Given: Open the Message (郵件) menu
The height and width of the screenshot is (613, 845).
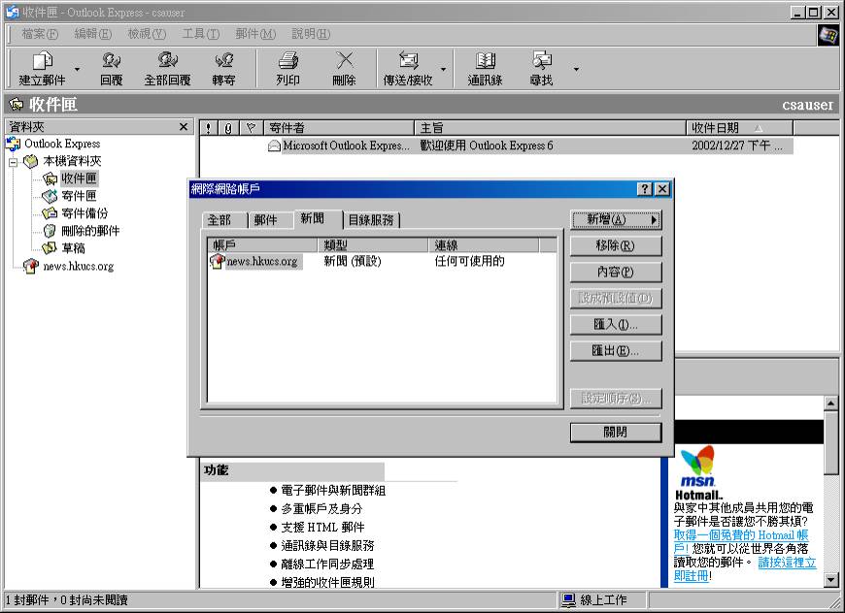Looking at the screenshot, I should pos(255,34).
